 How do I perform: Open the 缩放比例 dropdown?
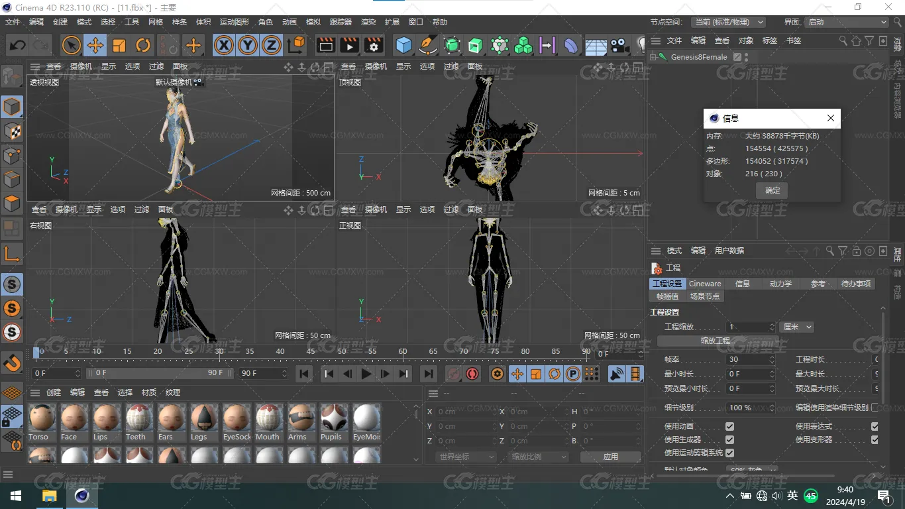click(539, 457)
